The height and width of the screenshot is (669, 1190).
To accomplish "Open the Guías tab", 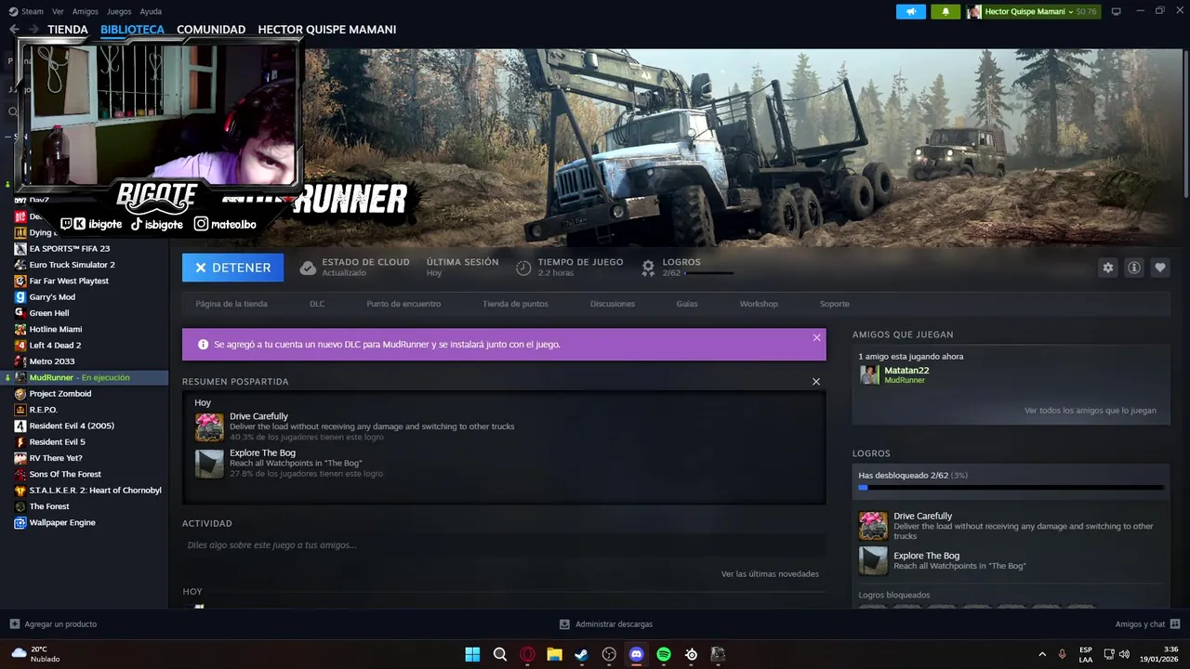I will click(687, 304).
